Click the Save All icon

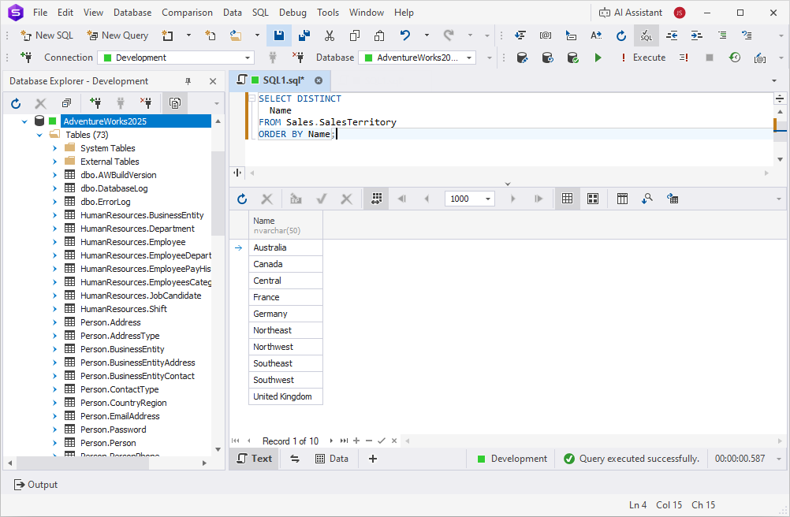(304, 35)
